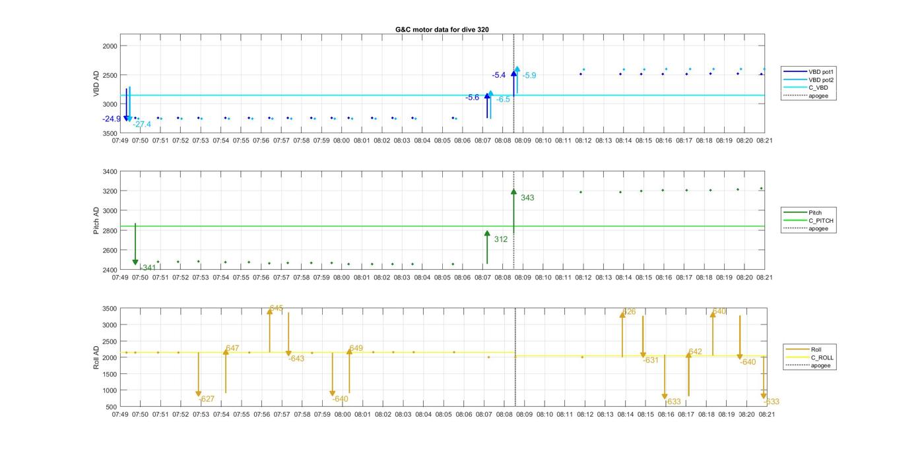Select the C_VBD legend entry
The image size is (924, 457).
click(806, 88)
